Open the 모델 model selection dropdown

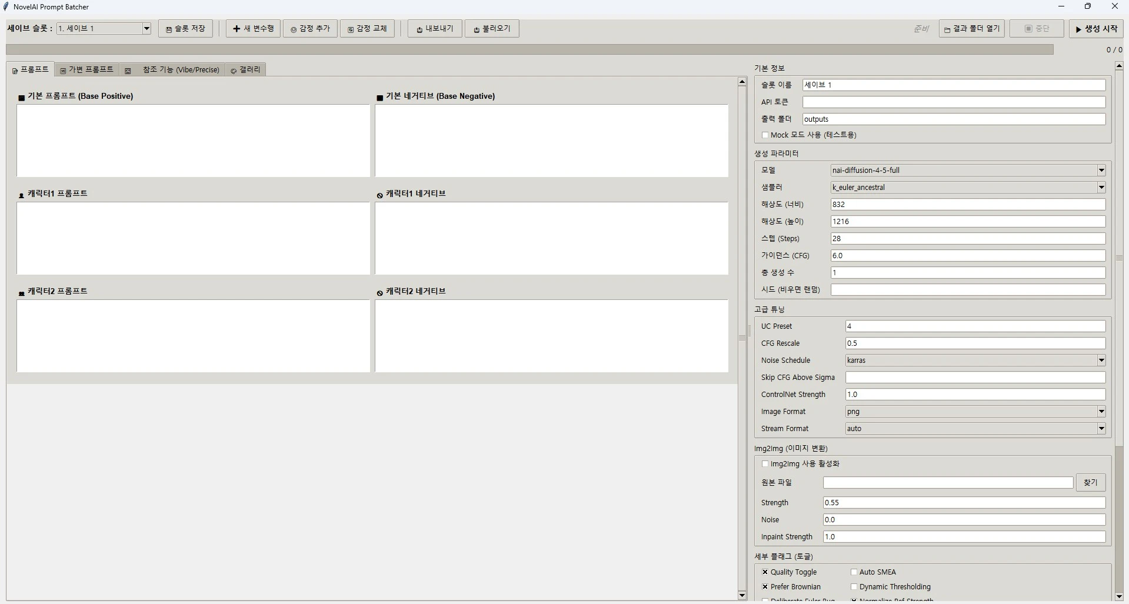[1101, 170]
